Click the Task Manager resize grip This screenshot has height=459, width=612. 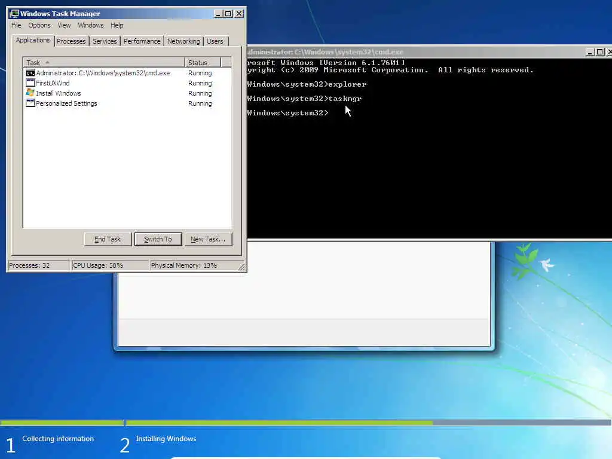click(241, 267)
